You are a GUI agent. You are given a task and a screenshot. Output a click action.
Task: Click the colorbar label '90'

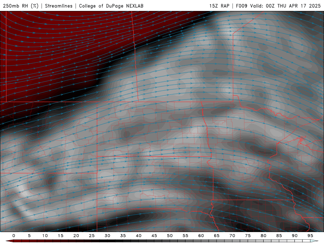click(295, 236)
